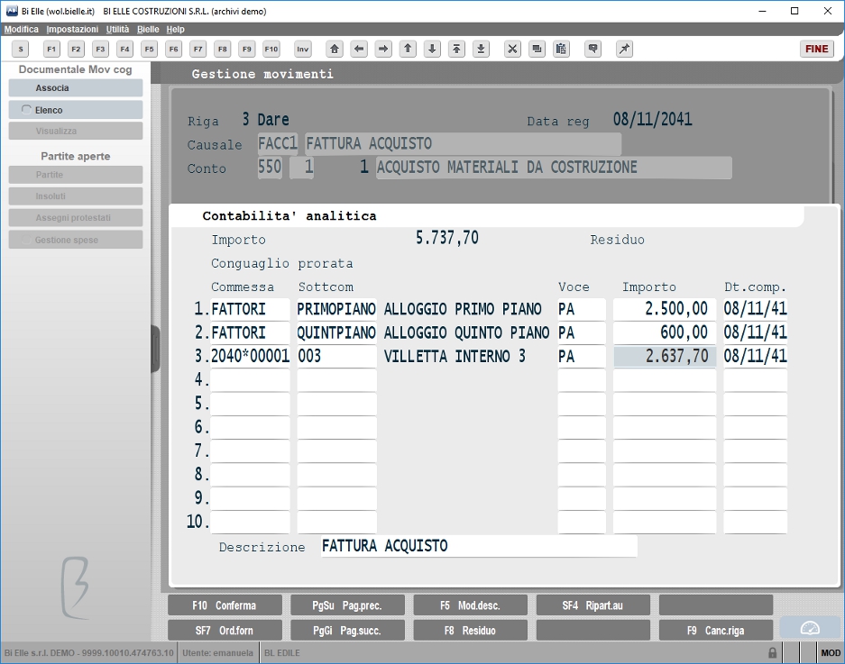
Task: Click the F5 Mod.desc. button
Action: tap(471, 605)
